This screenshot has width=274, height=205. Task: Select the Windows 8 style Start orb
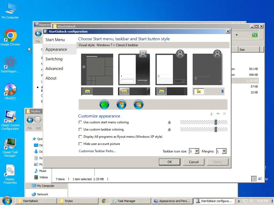[x=139, y=104]
